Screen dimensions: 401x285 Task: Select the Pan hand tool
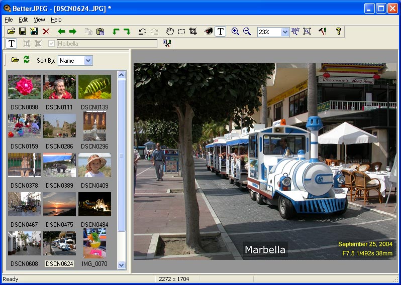coord(170,32)
